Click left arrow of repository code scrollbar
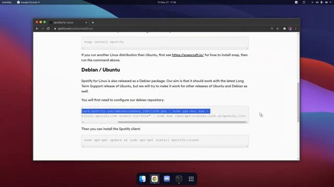Viewport: 334px width, 187px height. tap(83, 122)
